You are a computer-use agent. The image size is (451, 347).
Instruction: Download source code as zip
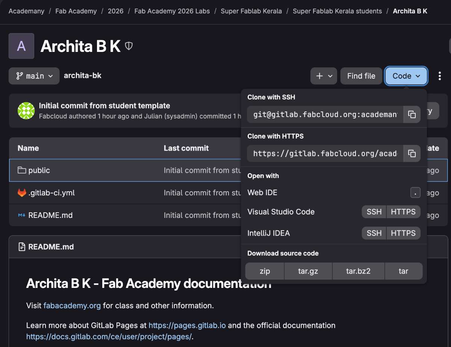click(265, 271)
